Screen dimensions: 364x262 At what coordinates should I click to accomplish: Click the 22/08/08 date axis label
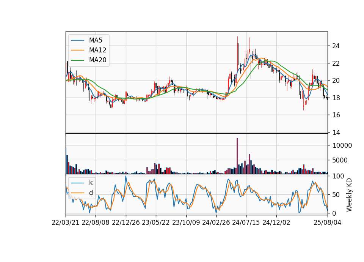96,223
